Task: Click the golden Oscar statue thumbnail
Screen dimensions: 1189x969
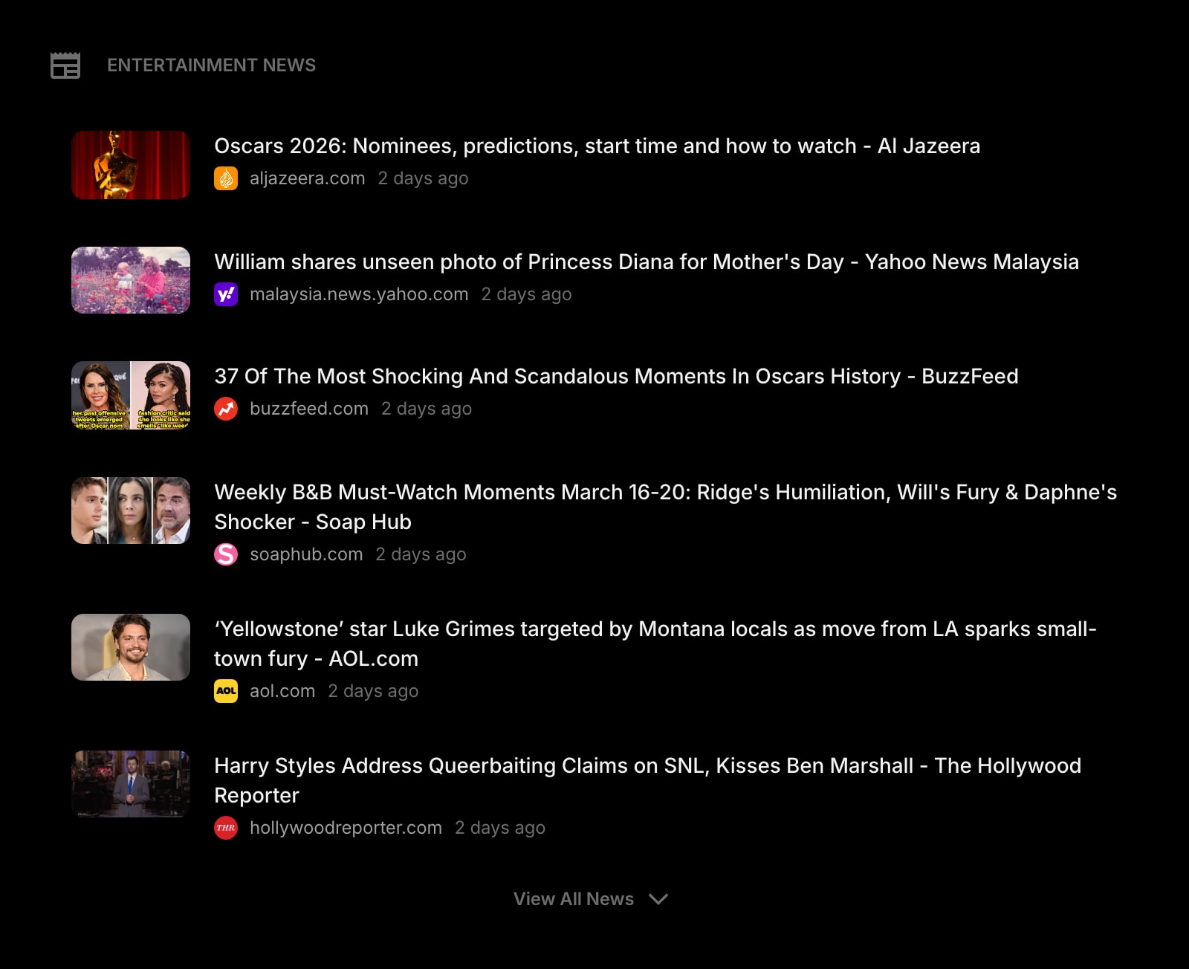Action: pos(131,165)
